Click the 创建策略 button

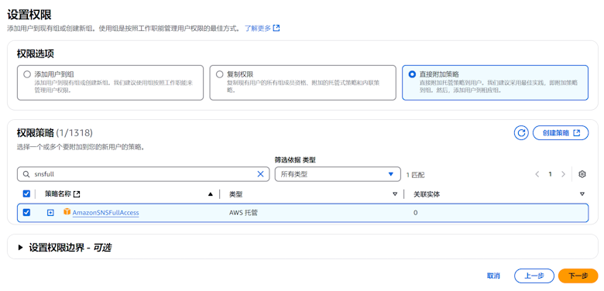pos(561,133)
